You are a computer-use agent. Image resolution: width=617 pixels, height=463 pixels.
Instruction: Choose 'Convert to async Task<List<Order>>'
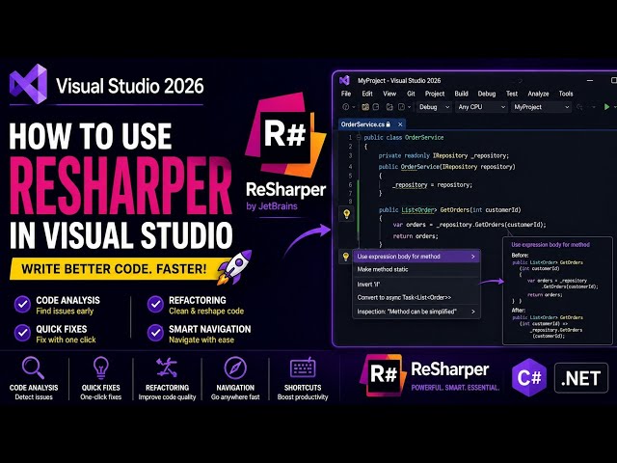click(416, 298)
